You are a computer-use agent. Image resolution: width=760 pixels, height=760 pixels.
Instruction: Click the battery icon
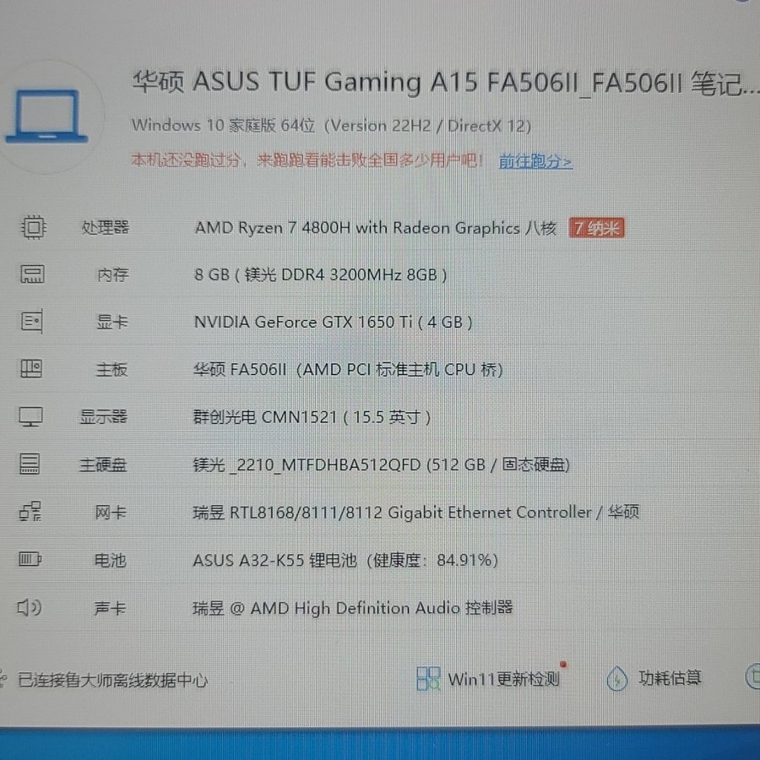coord(30,559)
